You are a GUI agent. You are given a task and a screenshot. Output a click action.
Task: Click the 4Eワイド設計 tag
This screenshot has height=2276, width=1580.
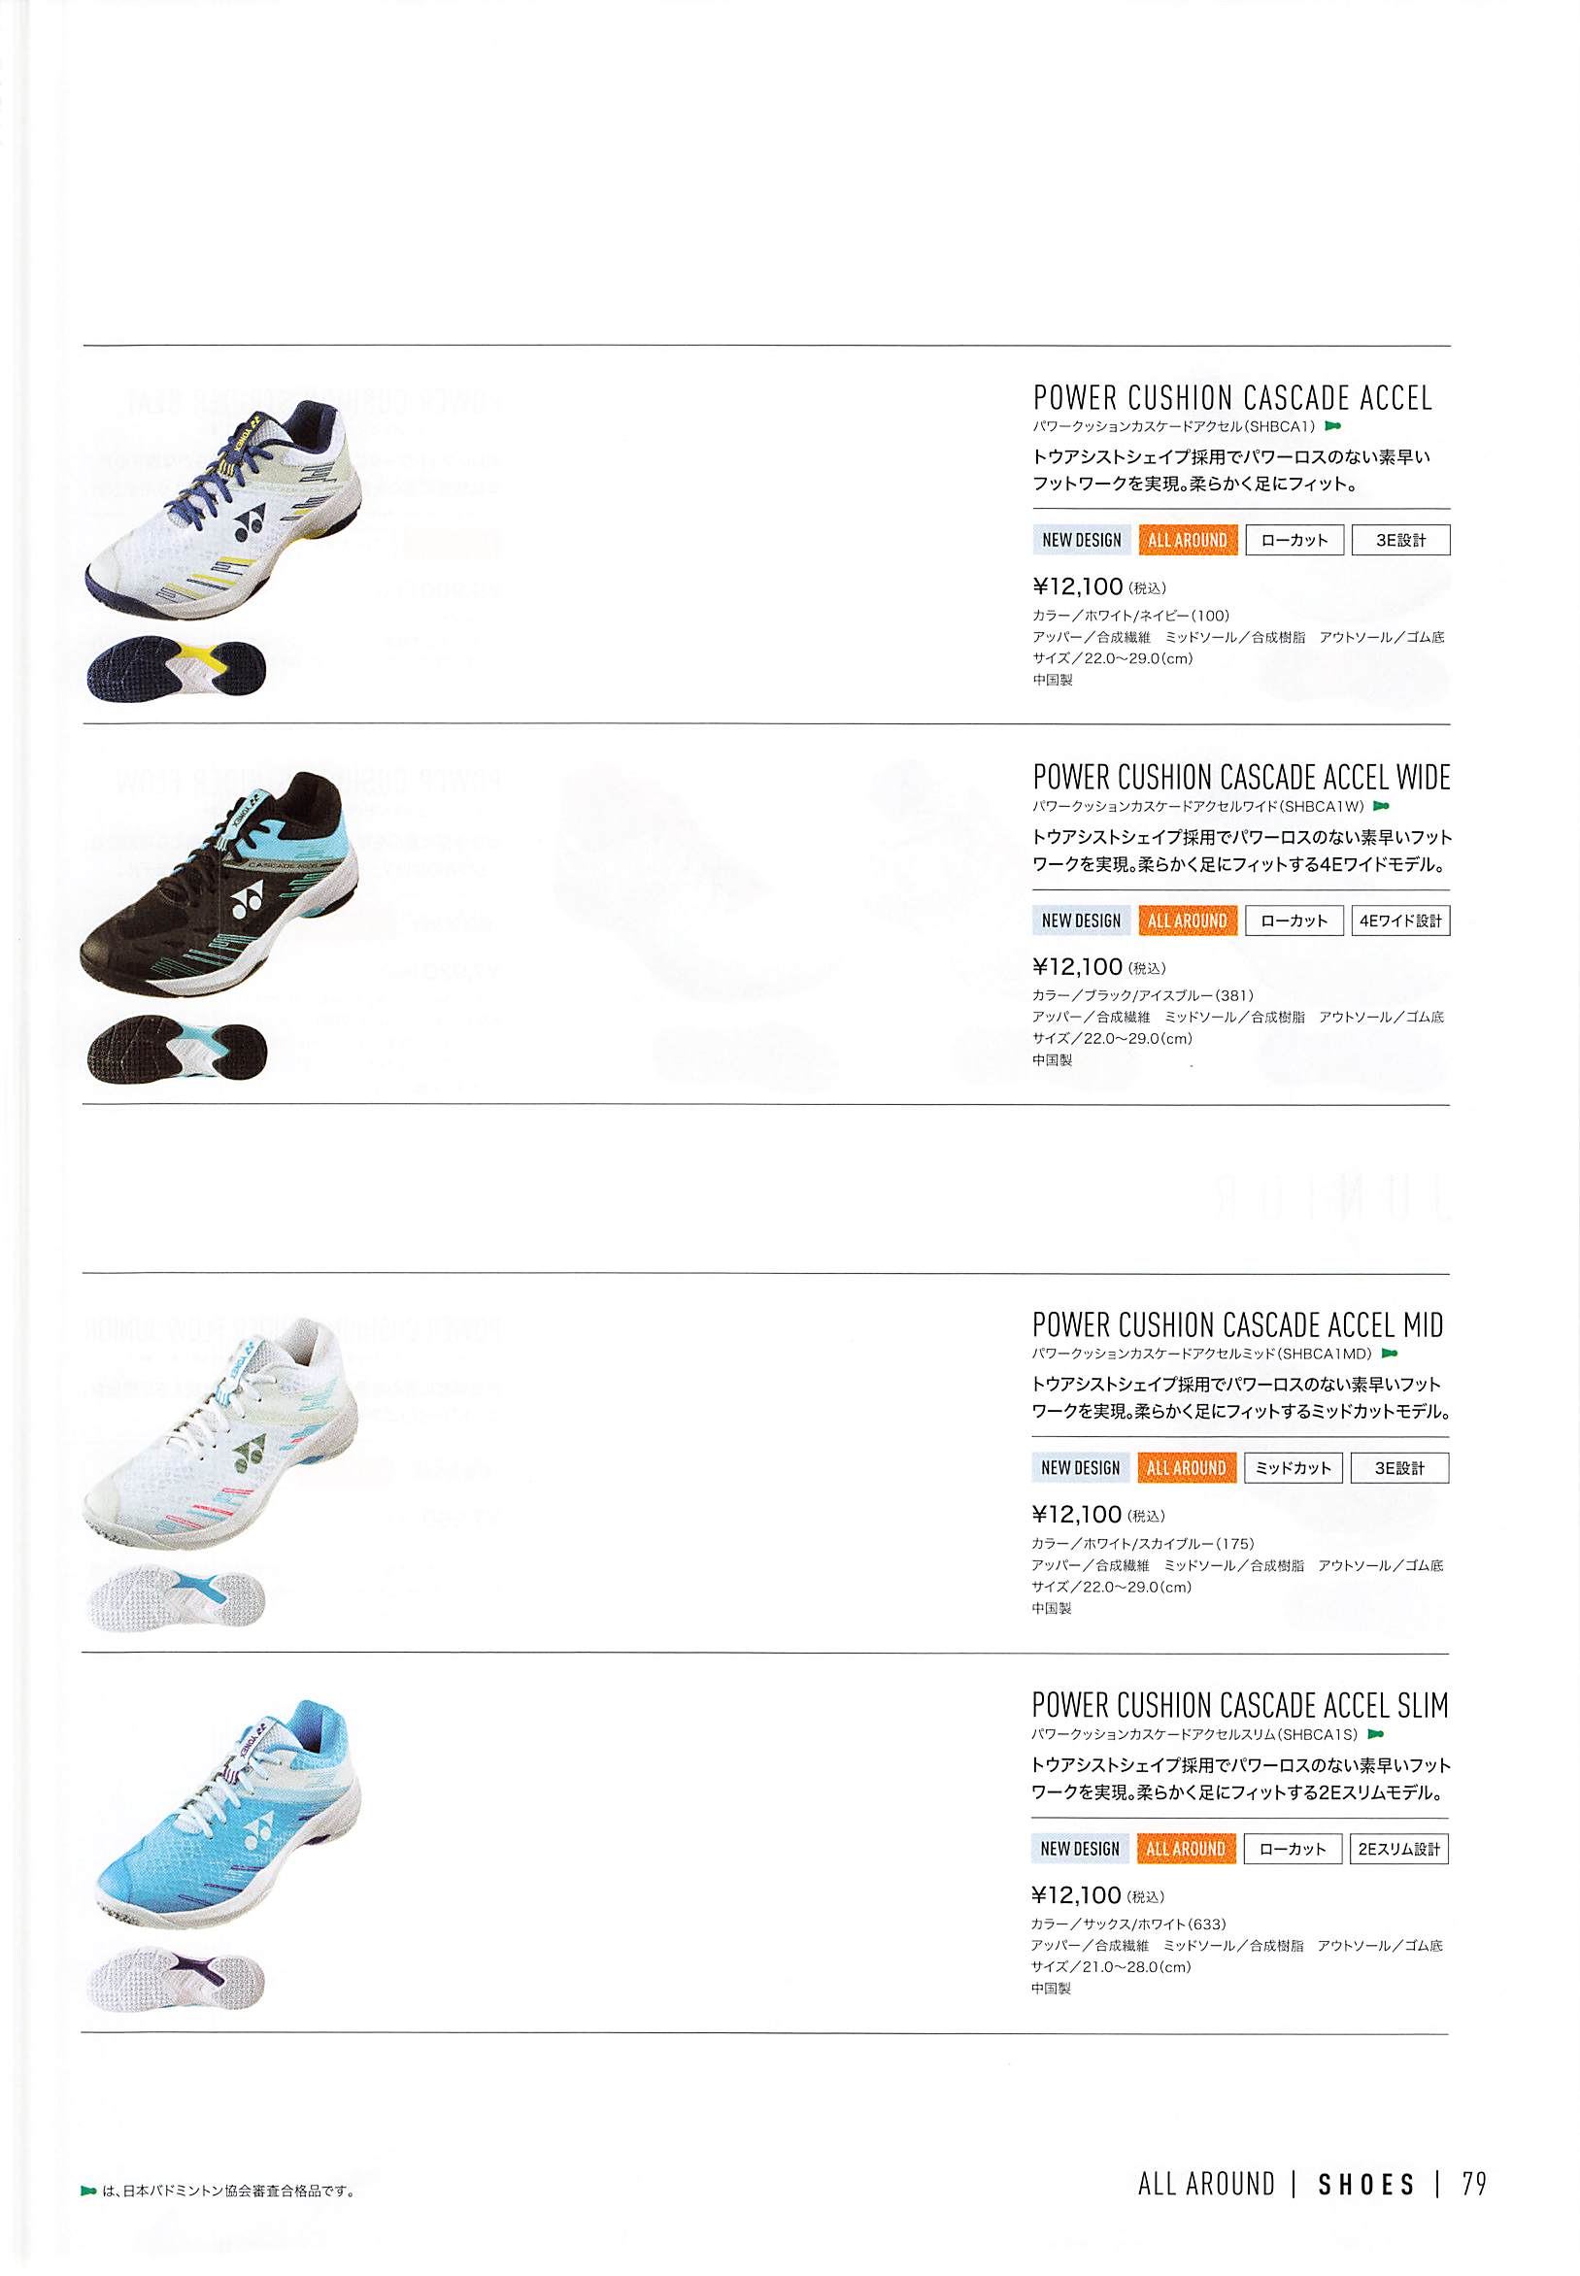1399,921
